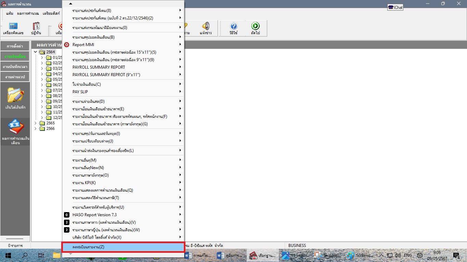Image resolution: width=467 pixels, height=262 pixels.
Task: Expand the 2565 folder in the tree
Action: click(x=36, y=123)
